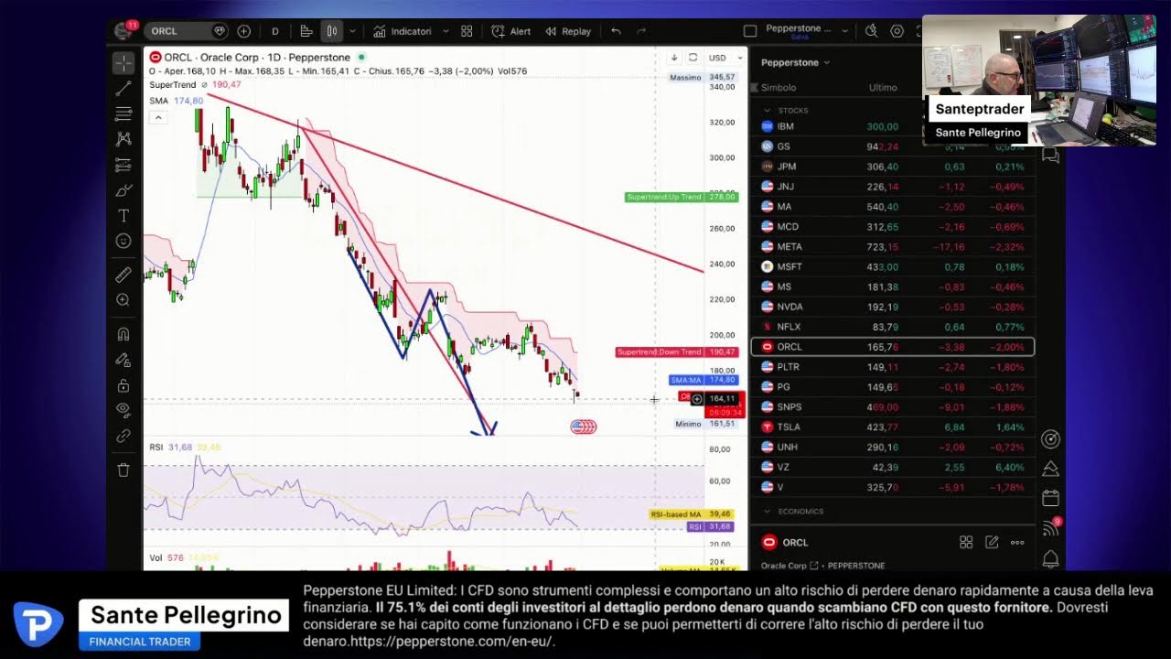Viewport: 1171px width, 659px height.
Task: Add a note for ORCL details
Action: 992,543
